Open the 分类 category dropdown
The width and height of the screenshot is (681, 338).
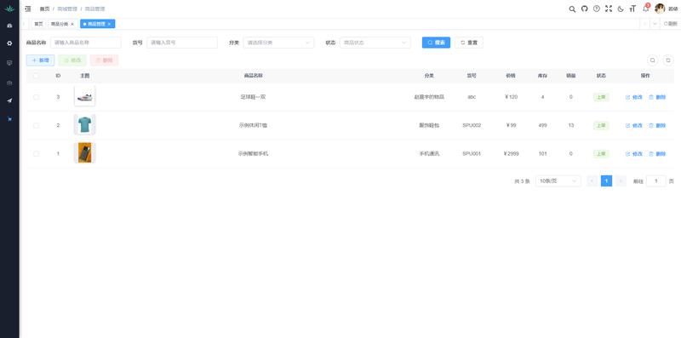point(278,43)
